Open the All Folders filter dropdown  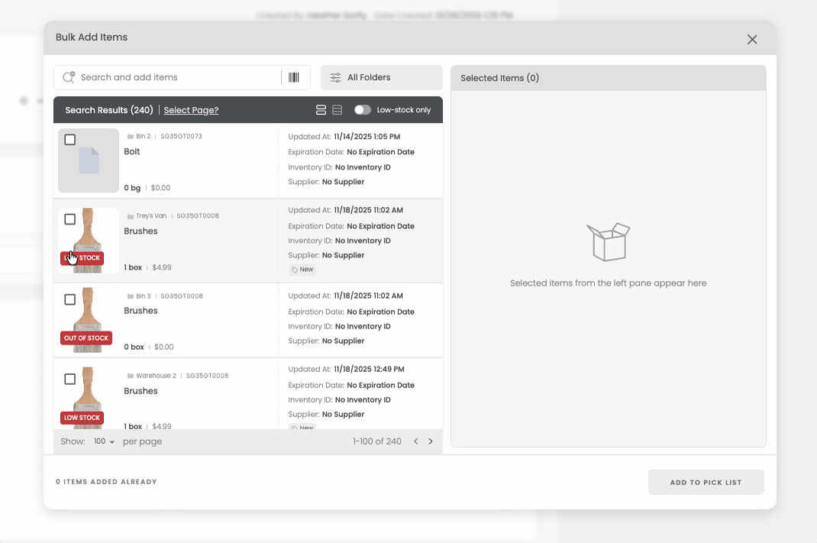[381, 77]
